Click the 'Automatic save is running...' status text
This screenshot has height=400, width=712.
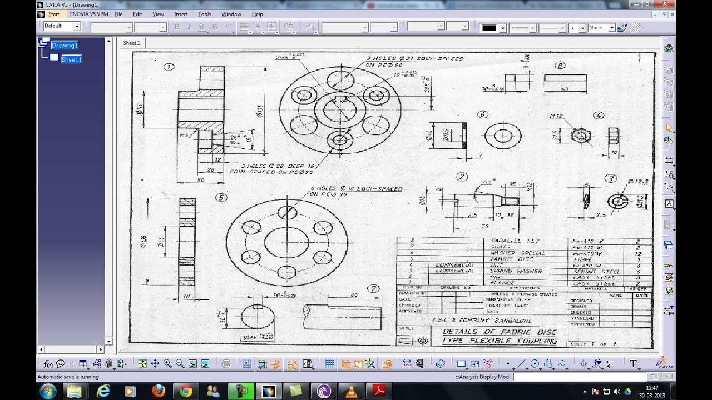(x=70, y=377)
